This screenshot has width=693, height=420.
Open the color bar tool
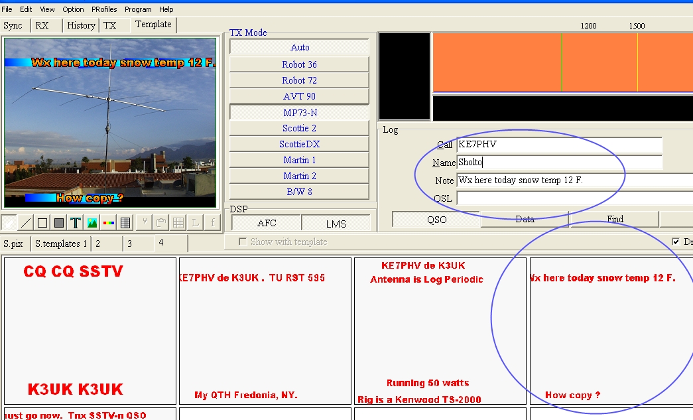click(x=109, y=223)
